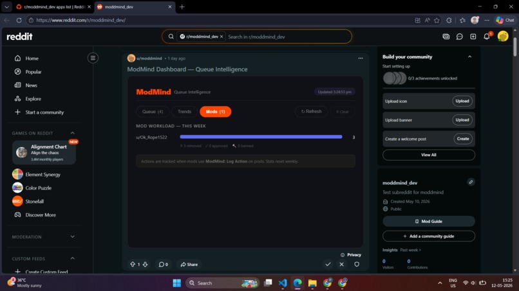Expand the Moderation section
The width and height of the screenshot is (519, 291).
click(73, 237)
